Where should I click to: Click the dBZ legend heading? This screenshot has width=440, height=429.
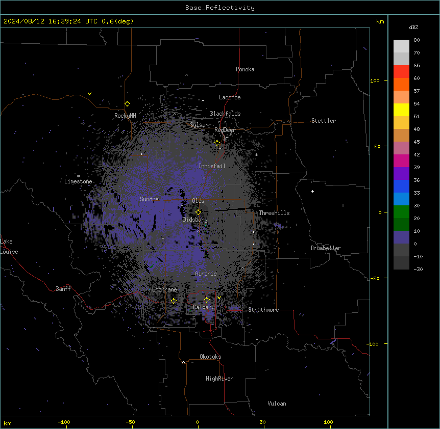point(413,27)
